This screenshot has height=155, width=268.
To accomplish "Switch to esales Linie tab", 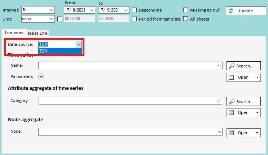I will (x=38, y=33).
